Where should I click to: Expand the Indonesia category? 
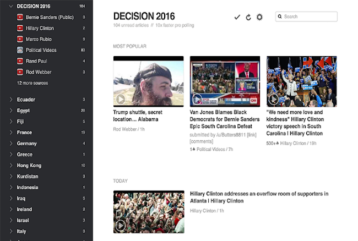pos(10,187)
